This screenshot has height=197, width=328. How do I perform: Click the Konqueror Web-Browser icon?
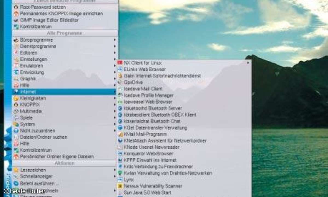tap(120, 154)
